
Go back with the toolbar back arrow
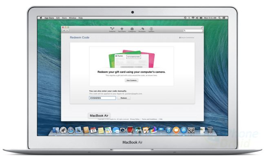[64, 31]
